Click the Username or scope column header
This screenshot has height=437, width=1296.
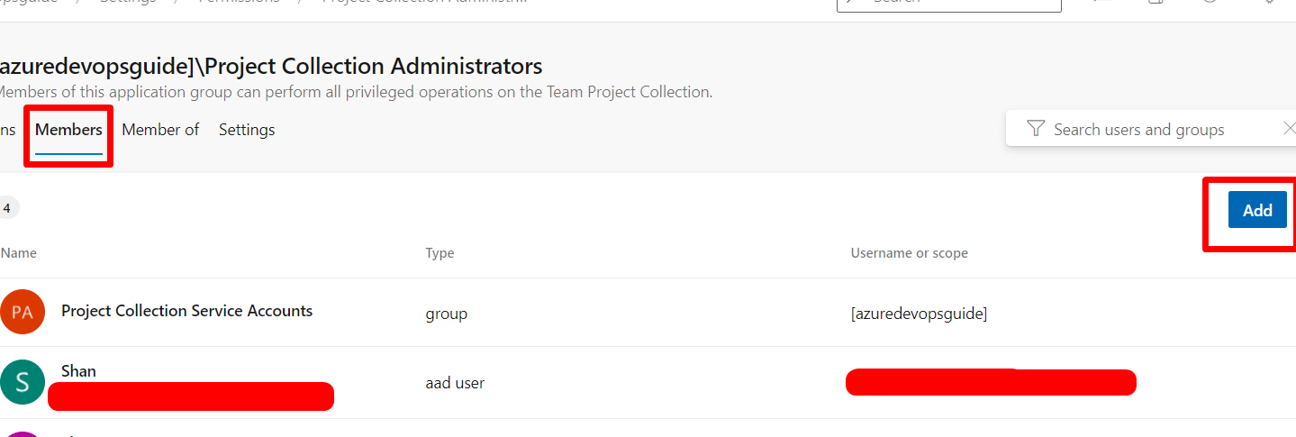tap(909, 253)
